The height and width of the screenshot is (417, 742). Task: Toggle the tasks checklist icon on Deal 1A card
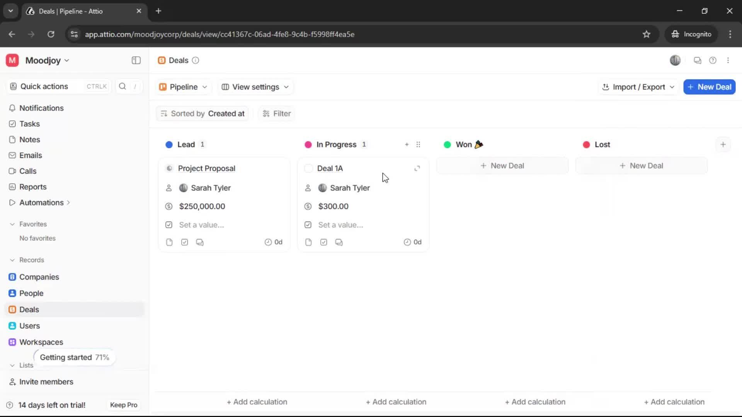point(323,242)
